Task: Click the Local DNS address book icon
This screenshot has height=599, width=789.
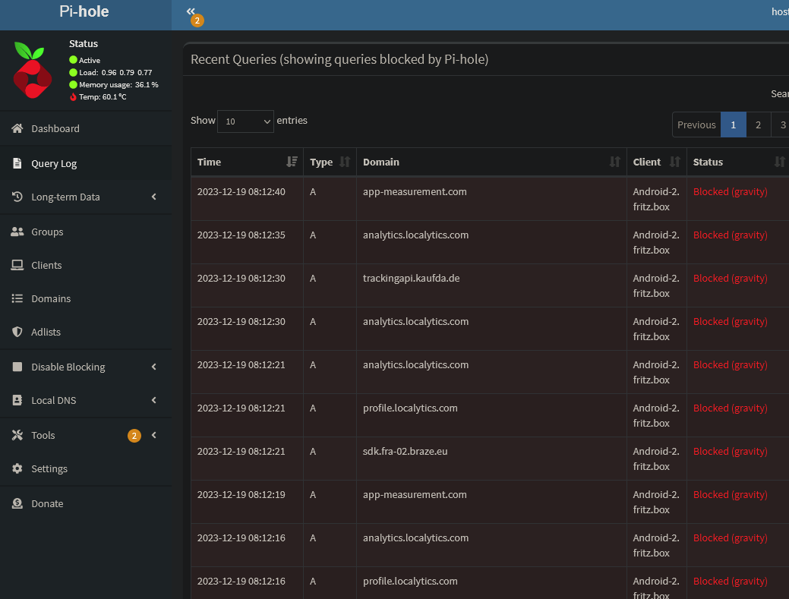Action: pyautogui.click(x=17, y=400)
